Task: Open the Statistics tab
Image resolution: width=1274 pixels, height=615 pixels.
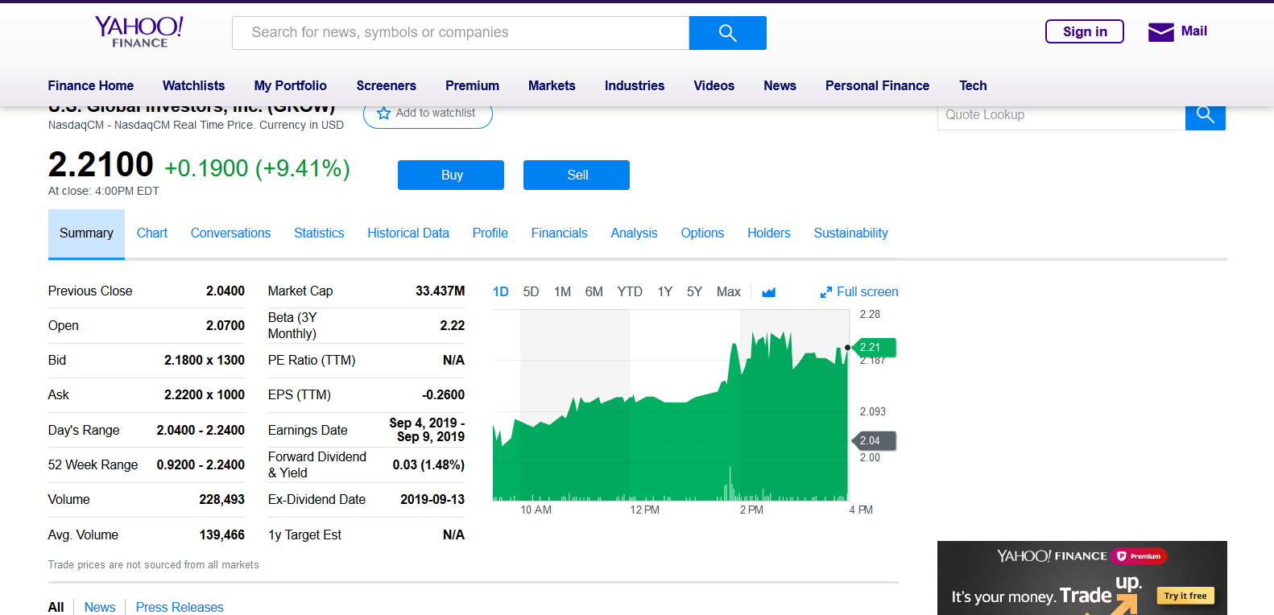Action: click(319, 233)
